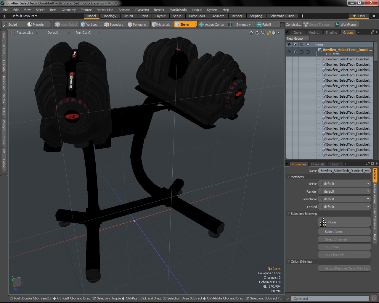
Task: Toggle render camera for Bowflex group
Action: pyautogui.click(x=295, y=52)
